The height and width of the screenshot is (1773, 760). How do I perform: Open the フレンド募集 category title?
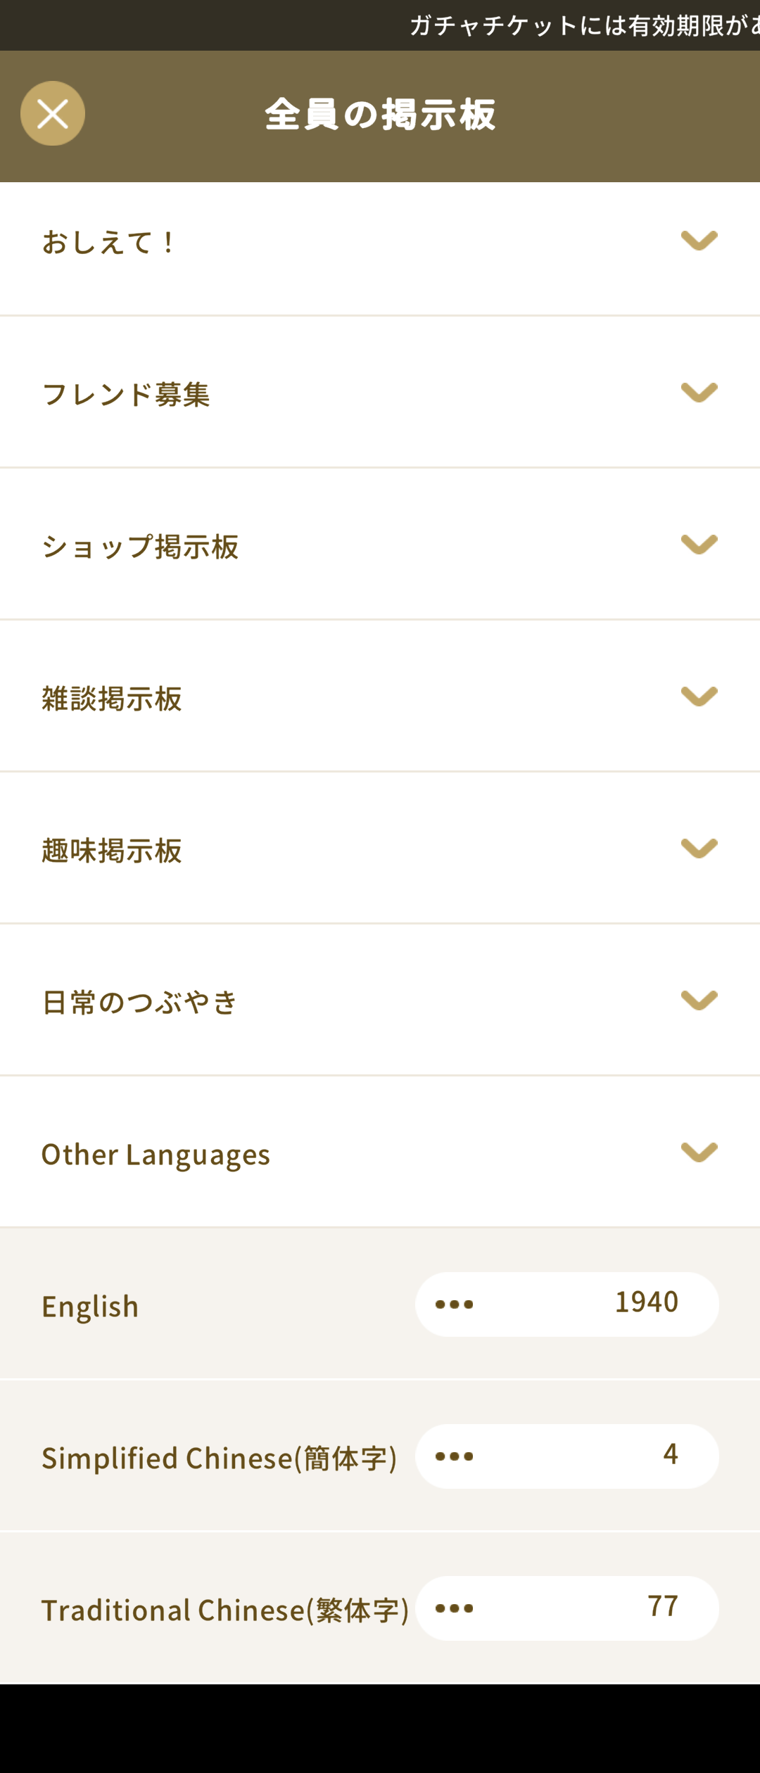[x=126, y=395]
